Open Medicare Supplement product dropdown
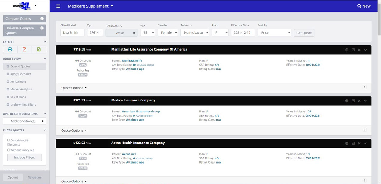Screen dimensions: 381x184 coord(90,6)
